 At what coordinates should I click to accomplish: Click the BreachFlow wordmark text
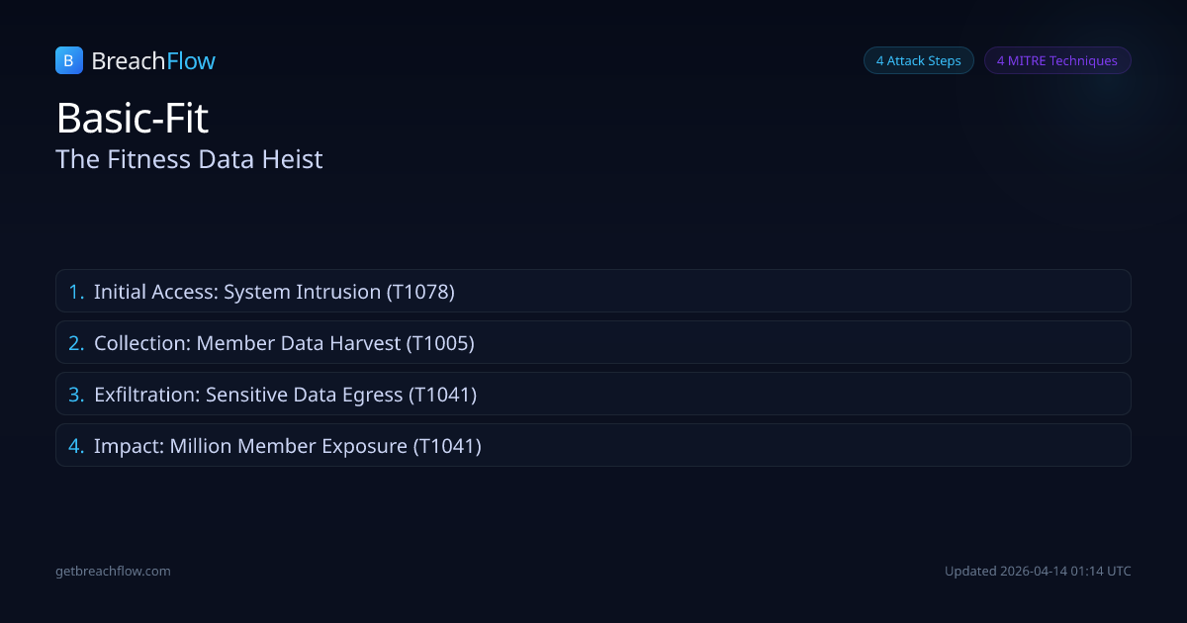[153, 61]
